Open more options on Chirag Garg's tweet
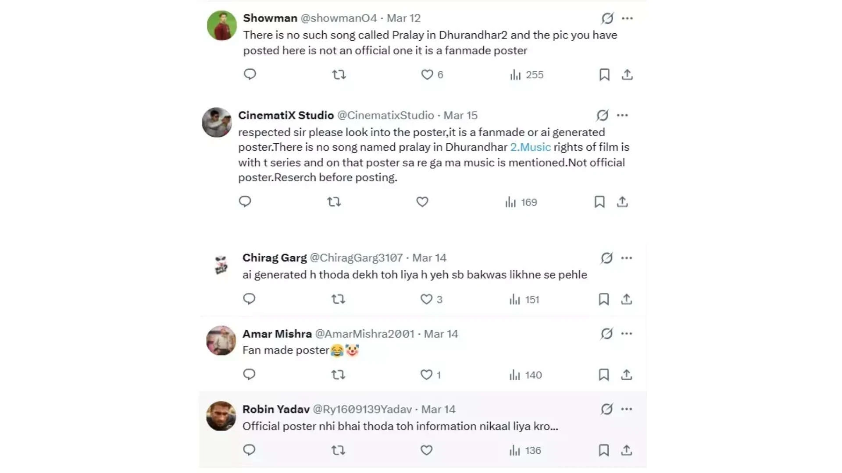The image size is (842, 473). pos(627,258)
